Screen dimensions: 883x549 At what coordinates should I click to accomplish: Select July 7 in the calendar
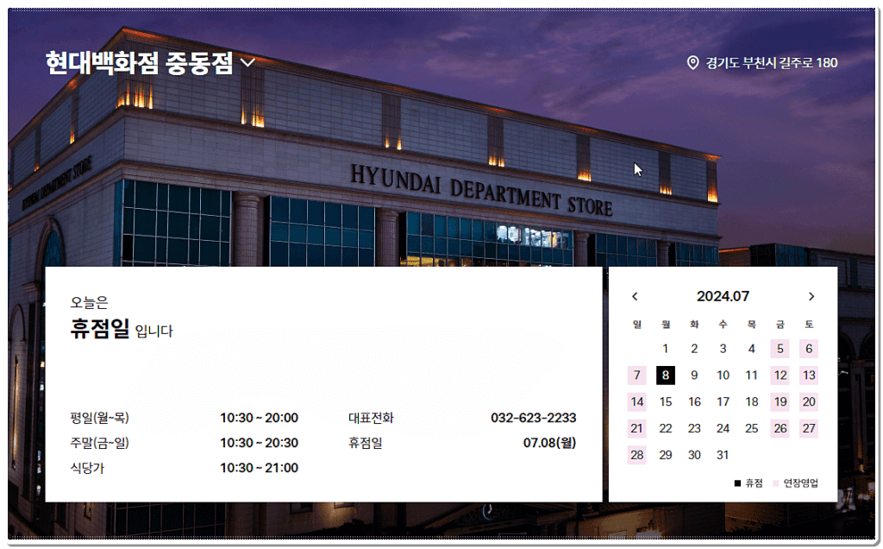pyautogui.click(x=637, y=375)
